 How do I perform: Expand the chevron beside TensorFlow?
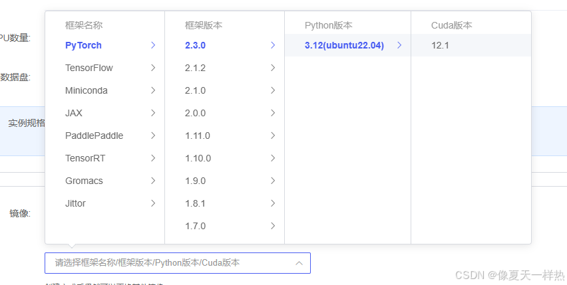coord(153,68)
